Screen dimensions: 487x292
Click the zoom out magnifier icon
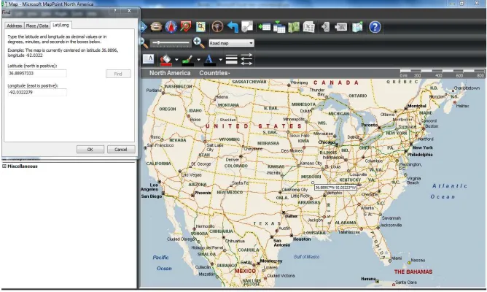(144, 43)
